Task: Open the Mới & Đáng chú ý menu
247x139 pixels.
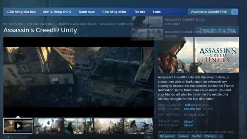Action: tap(57, 12)
